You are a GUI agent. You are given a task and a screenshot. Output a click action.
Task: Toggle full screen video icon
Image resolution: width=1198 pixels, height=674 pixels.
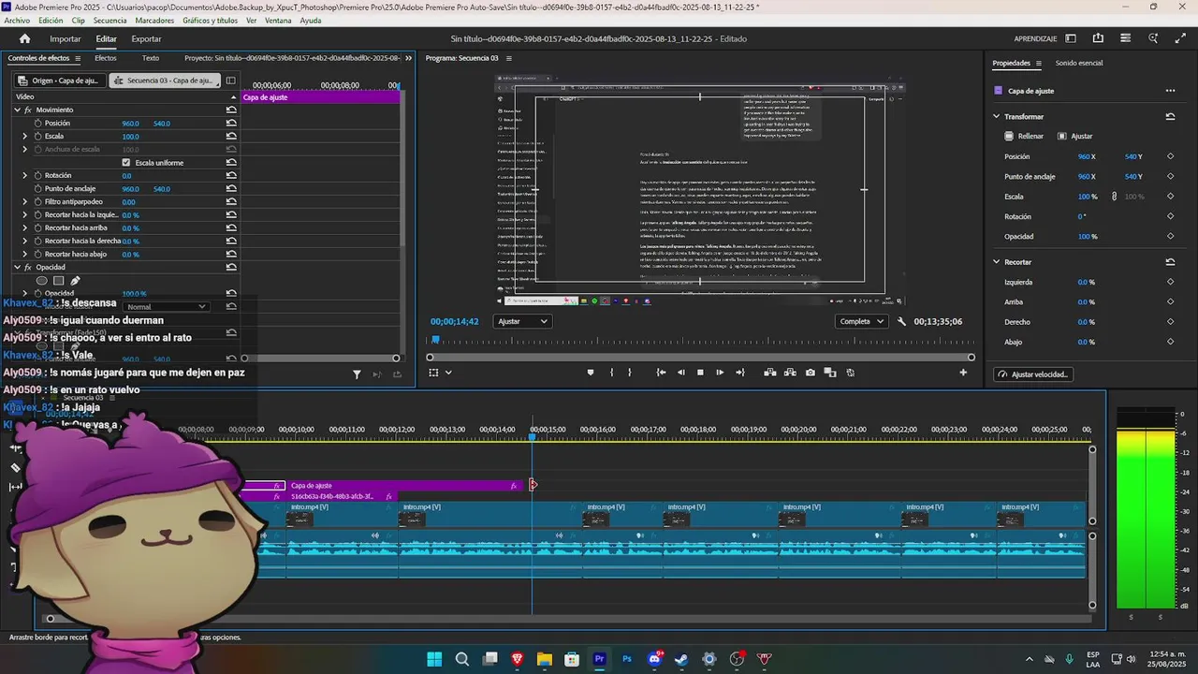click(x=1179, y=38)
